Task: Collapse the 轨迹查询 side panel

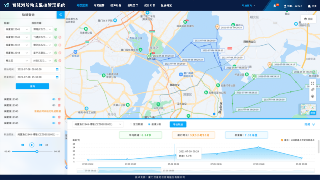Action: 60,15
